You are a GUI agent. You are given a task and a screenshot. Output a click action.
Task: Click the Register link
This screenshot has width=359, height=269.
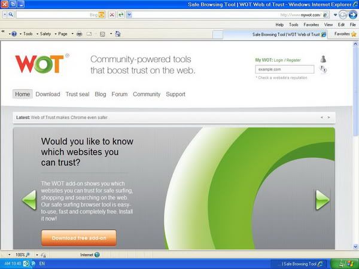click(x=294, y=60)
